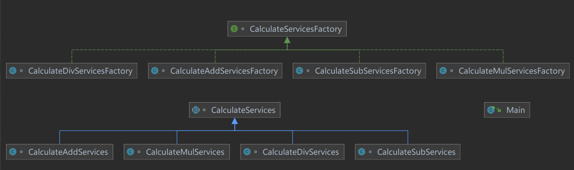The height and width of the screenshot is (170, 574).
Task: Click the class icon on CalculateMulServices
Action: coord(130,152)
